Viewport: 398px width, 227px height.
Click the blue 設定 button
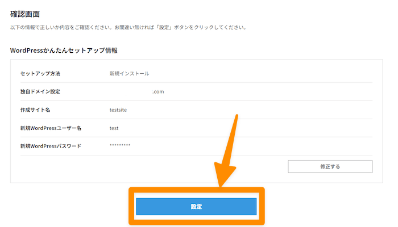coord(196,207)
